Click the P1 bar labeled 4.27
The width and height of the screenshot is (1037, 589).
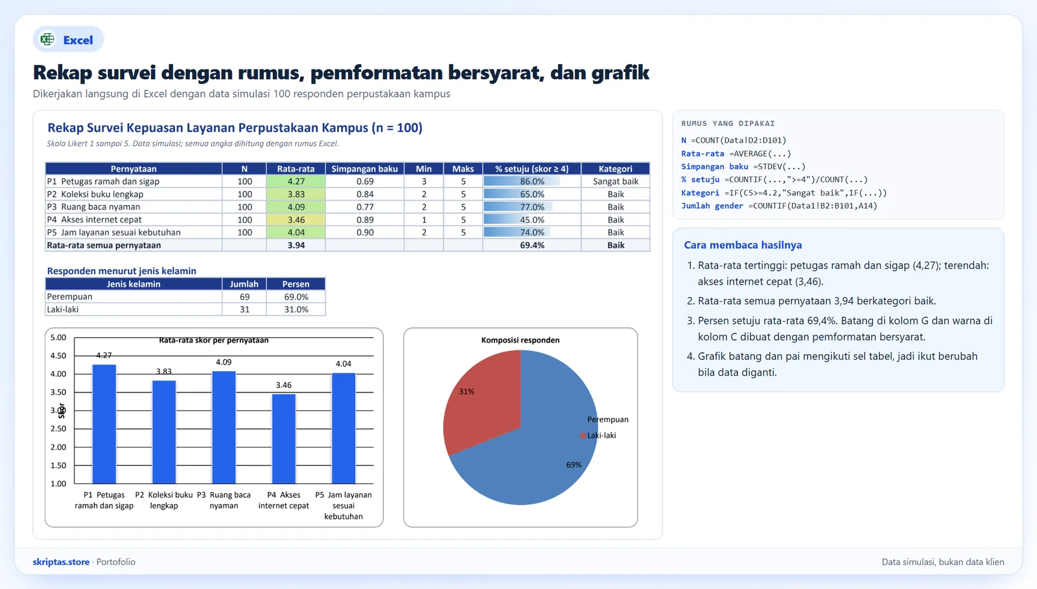pos(104,424)
